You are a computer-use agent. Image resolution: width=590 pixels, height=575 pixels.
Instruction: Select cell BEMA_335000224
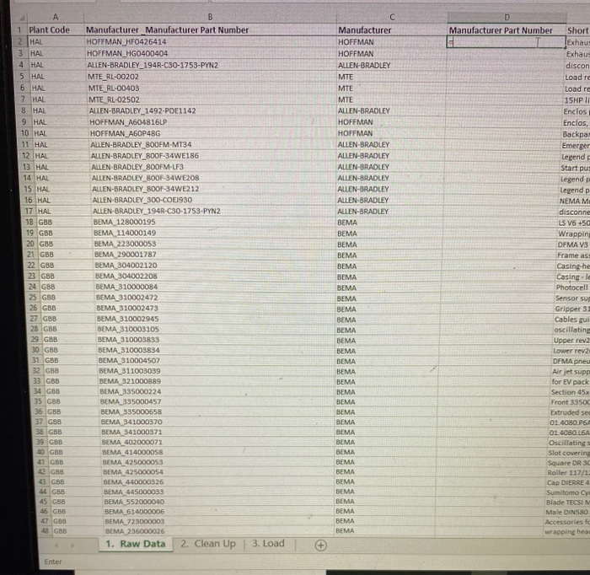tap(217, 391)
